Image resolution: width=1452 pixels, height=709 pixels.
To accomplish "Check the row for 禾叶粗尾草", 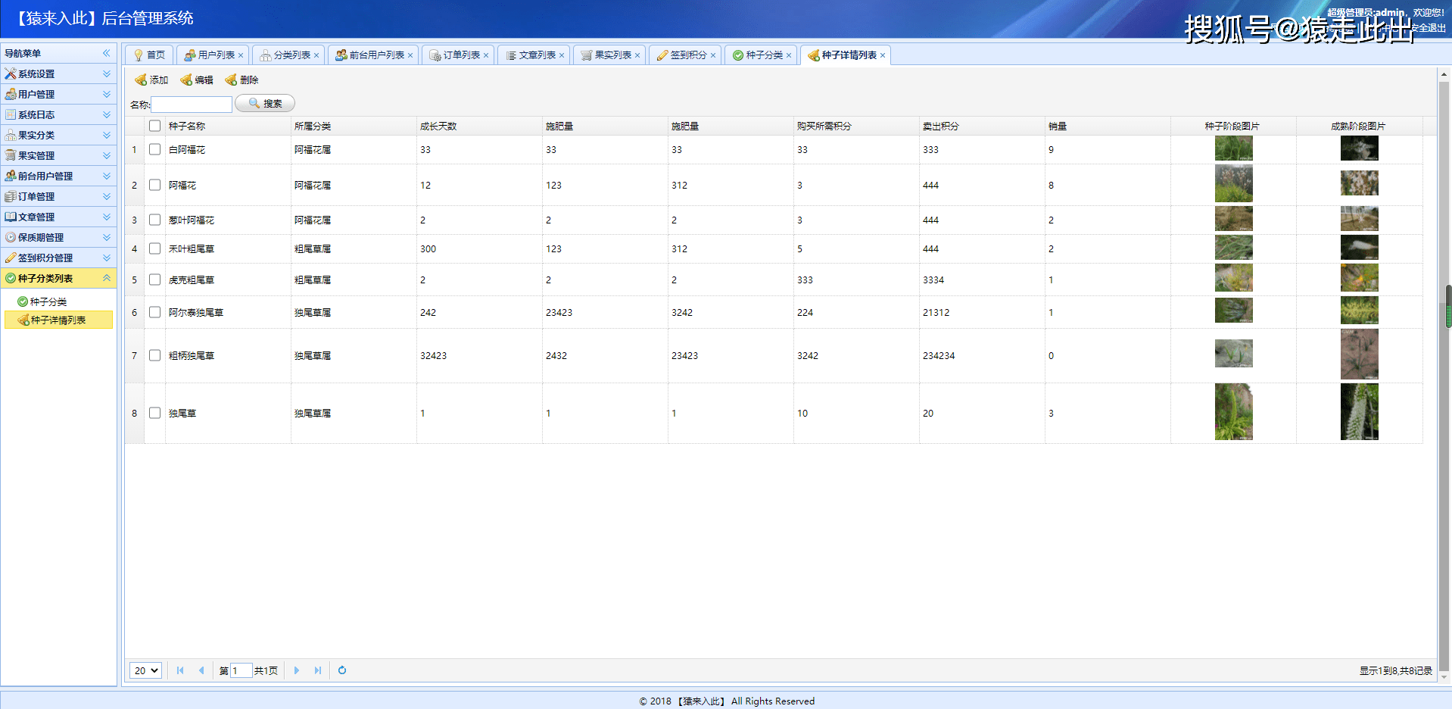I will click(155, 248).
